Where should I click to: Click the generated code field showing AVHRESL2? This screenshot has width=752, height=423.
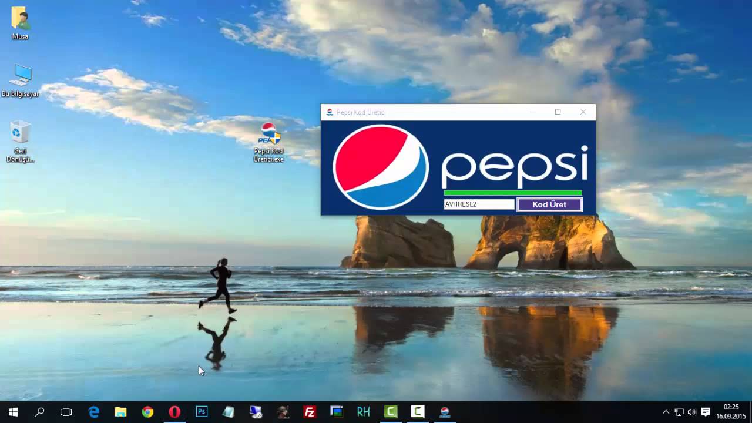479,204
